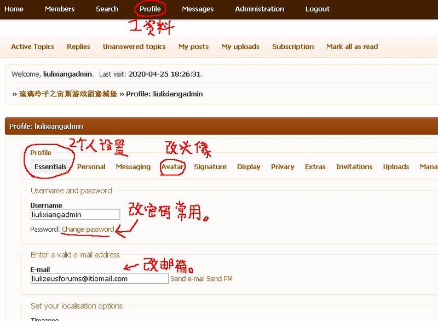Switch to the Invitations tab

tap(354, 167)
